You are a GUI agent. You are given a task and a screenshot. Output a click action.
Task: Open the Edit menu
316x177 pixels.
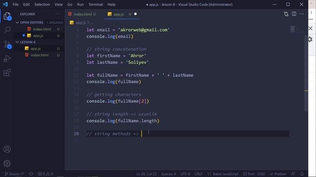[26, 4]
